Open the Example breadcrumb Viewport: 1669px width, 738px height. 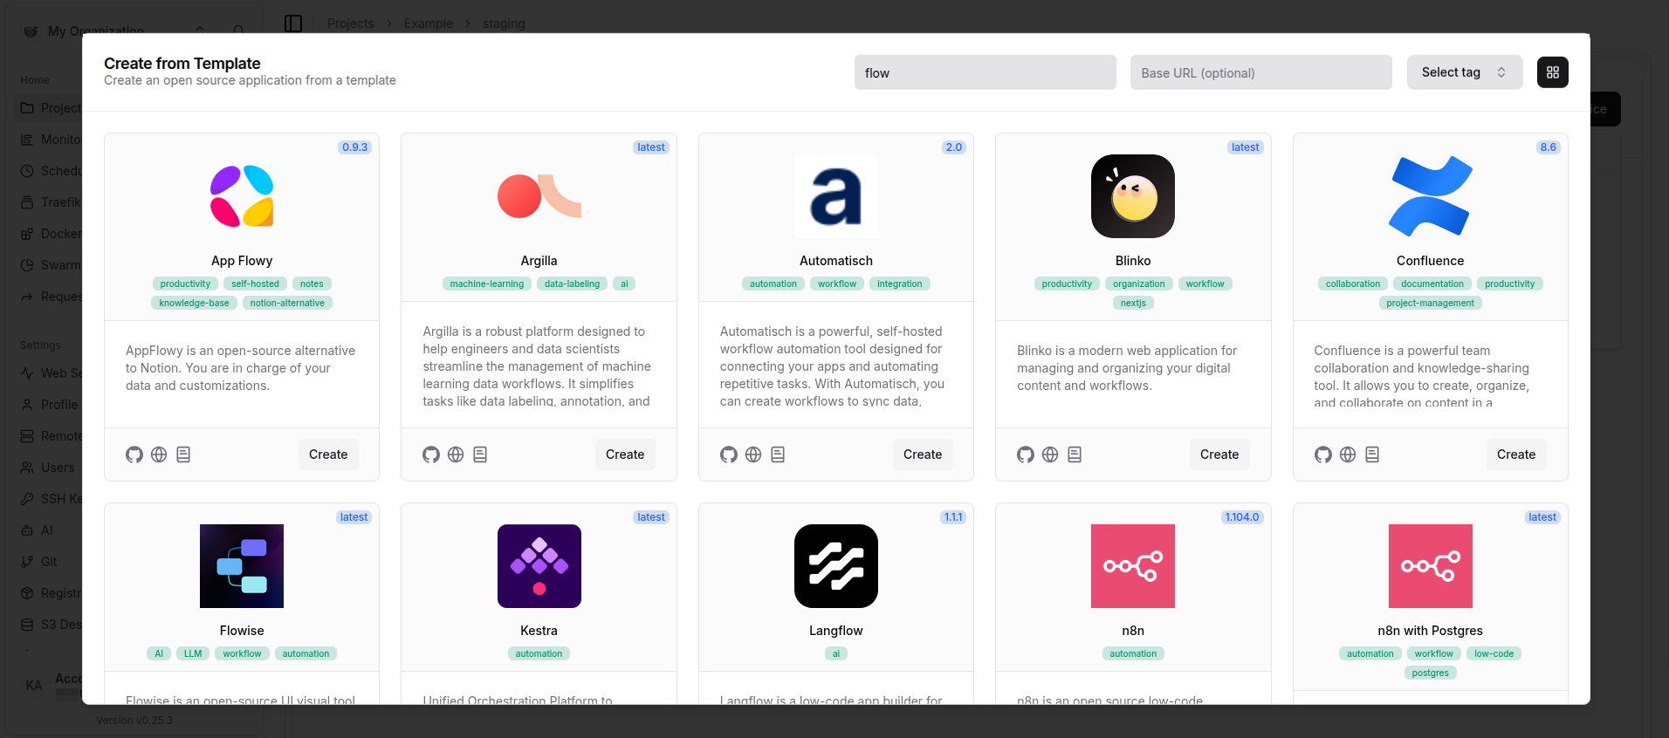[429, 24]
